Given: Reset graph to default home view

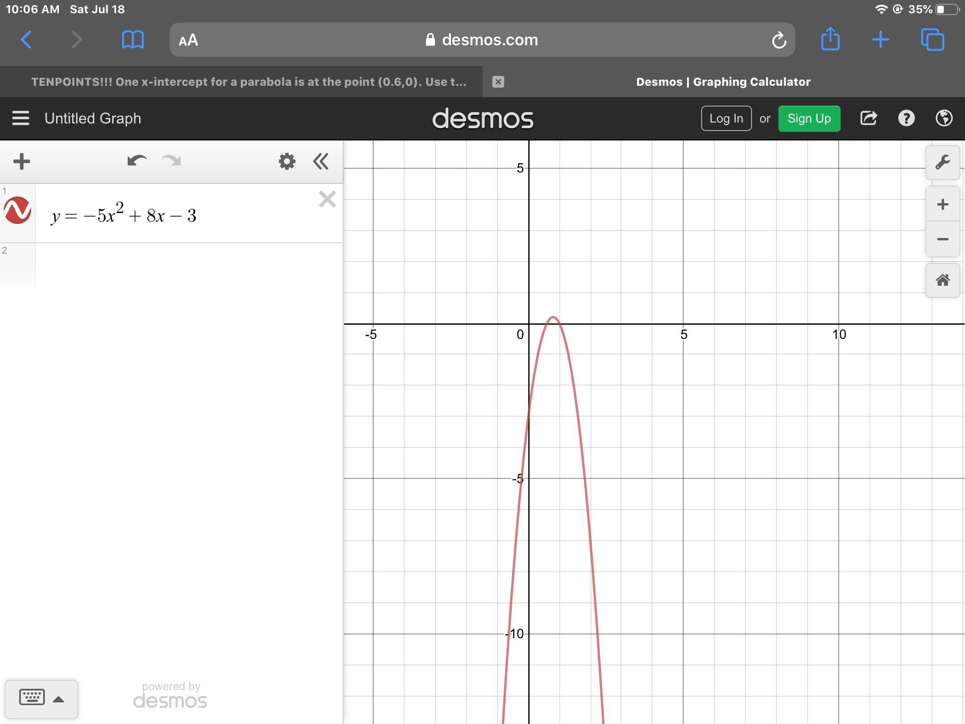Looking at the screenshot, I should (x=942, y=280).
